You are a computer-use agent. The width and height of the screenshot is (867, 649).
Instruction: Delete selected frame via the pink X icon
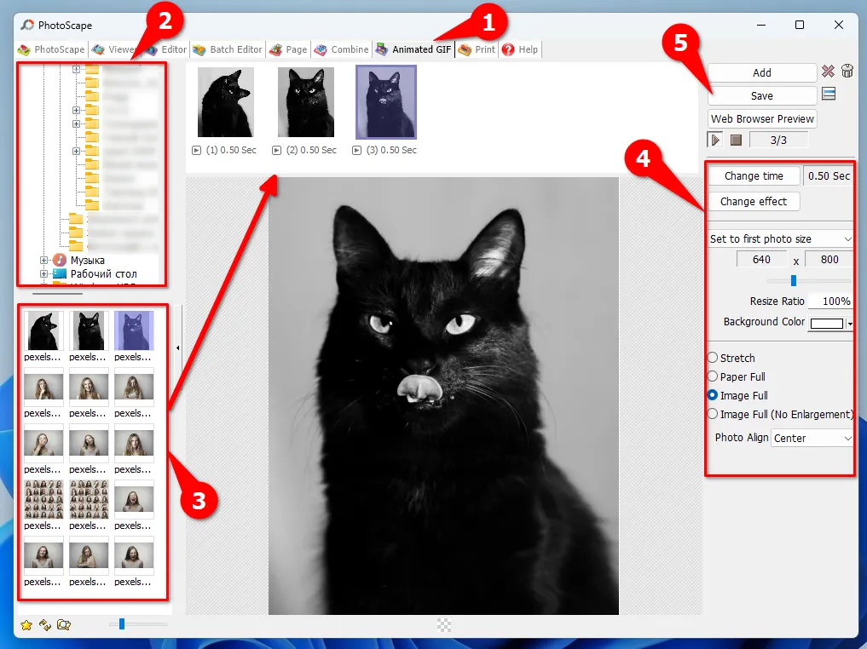point(829,71)
